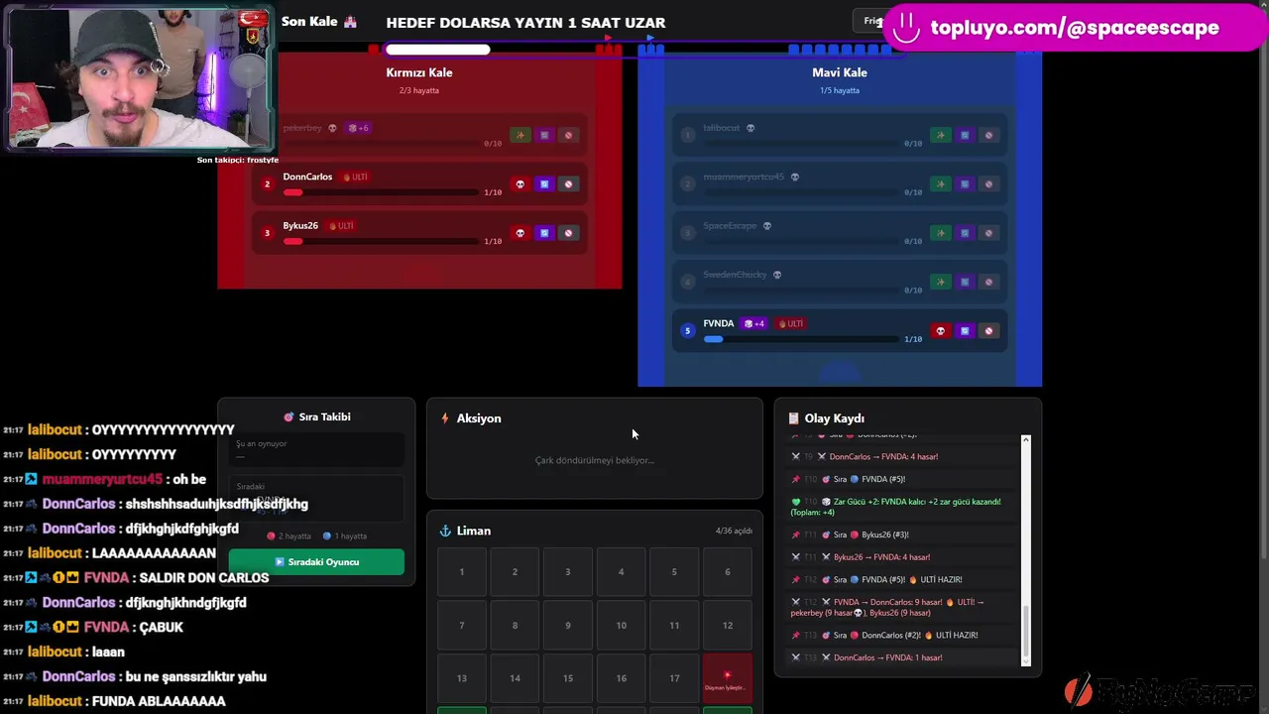
Task: Click the grey ban icon for SwedenChucky
Action: [988, 282]
